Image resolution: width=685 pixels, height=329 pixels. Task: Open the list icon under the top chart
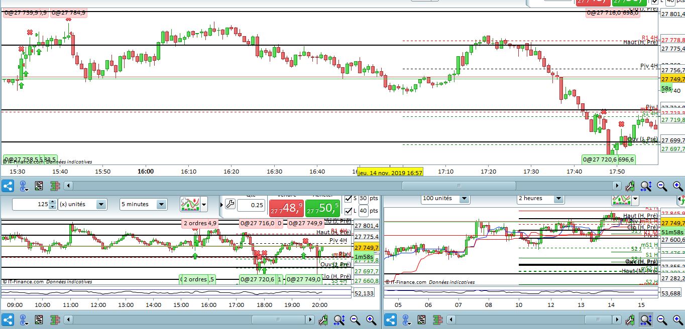coord(39,186)
